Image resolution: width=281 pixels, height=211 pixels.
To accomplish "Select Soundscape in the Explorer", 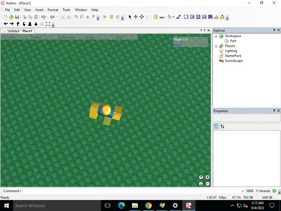I will 234,61.
